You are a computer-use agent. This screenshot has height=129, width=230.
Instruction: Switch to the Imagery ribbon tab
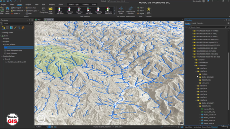pyautogui.click(x=52, y=5)
